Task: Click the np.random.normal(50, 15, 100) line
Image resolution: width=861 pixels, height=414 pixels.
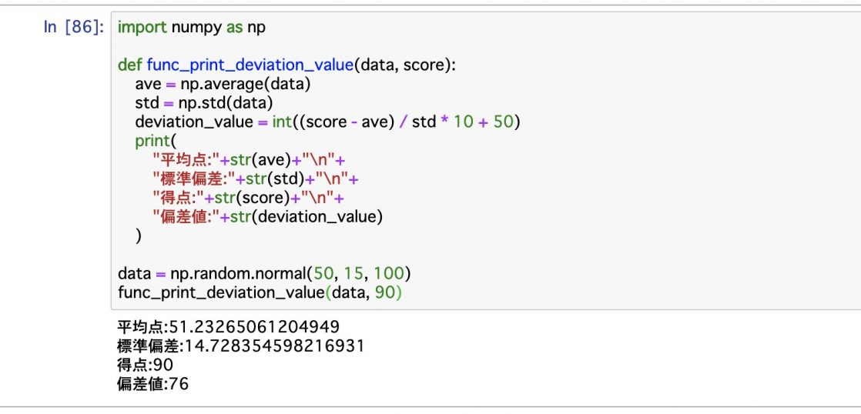Action: (264, 274)
